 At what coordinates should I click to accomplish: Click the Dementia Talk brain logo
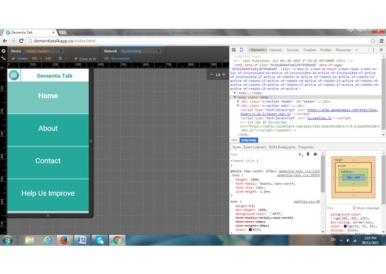click(x=14, y=75)
